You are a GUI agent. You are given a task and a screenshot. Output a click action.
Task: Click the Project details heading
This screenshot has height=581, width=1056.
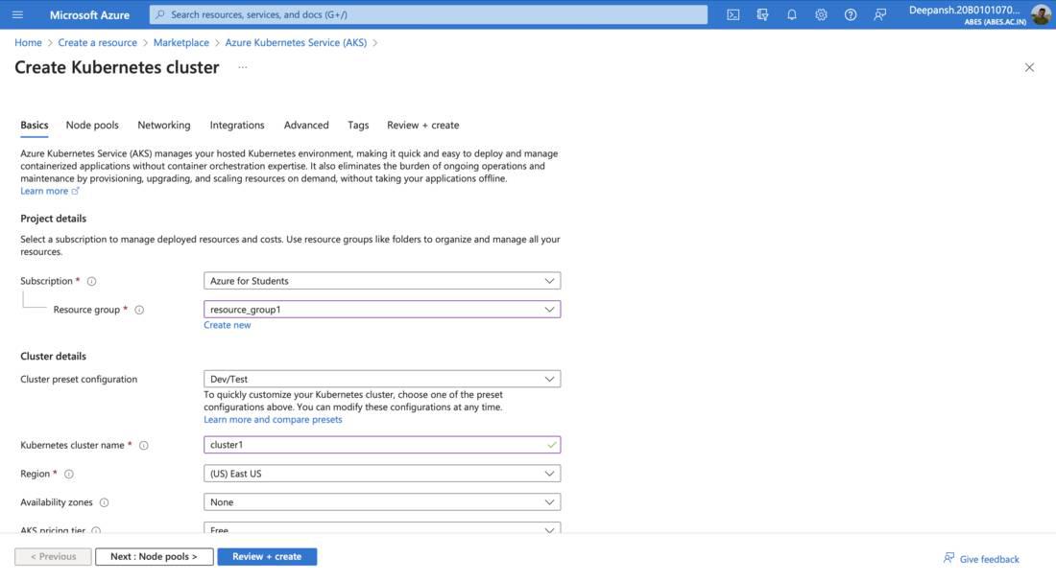(x=53, y=219)
